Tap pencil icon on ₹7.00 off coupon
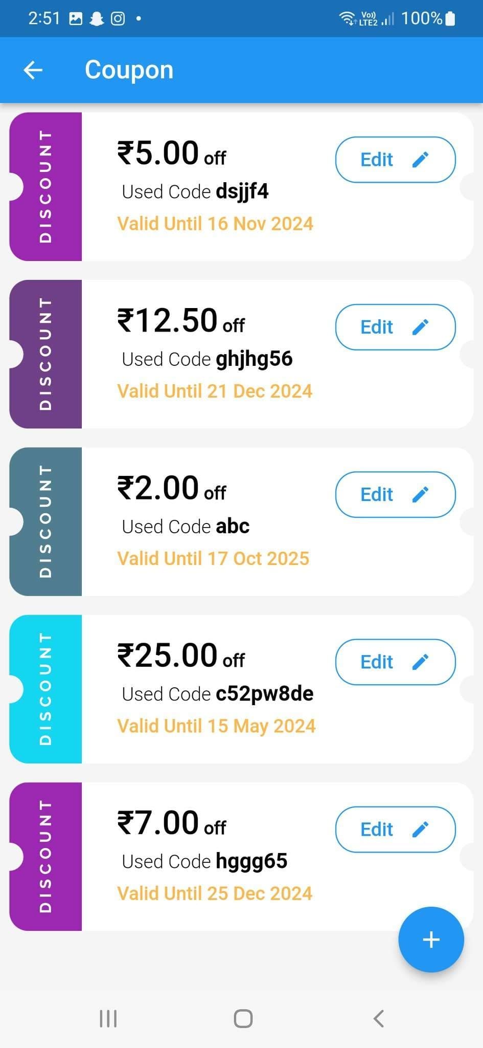 420,829
